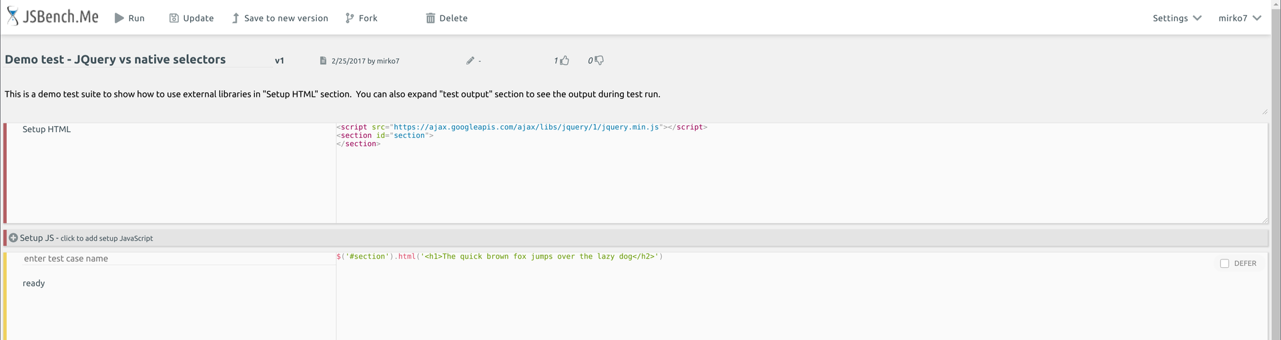
Task: Click the Save to new version arrow icon
Action: pos(236,18)
